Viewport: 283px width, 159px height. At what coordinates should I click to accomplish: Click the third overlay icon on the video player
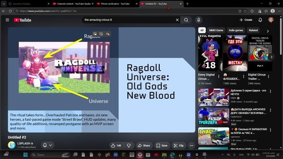click(108, 34)
